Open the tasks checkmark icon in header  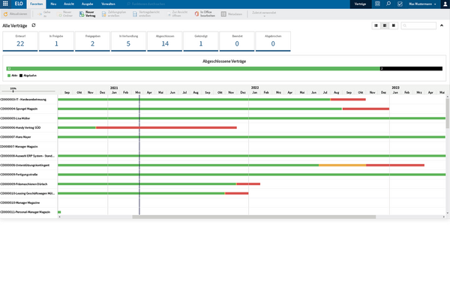tap(400, 4)
